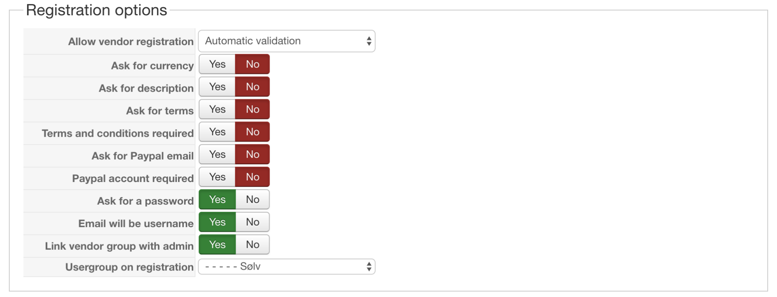This screenshot has height=297, width=777.
Task: Click Yes for Link vendor group with admin
Action: click(217, 245)
